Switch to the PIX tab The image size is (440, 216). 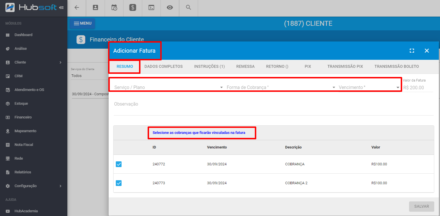click(x=308, y=66)
